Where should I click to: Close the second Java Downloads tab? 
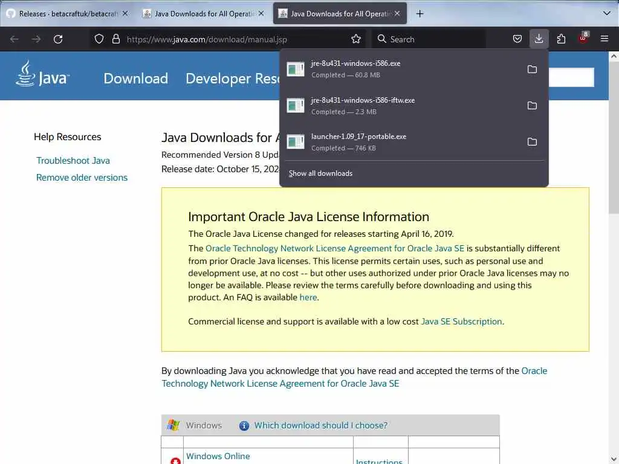[261, 13]
